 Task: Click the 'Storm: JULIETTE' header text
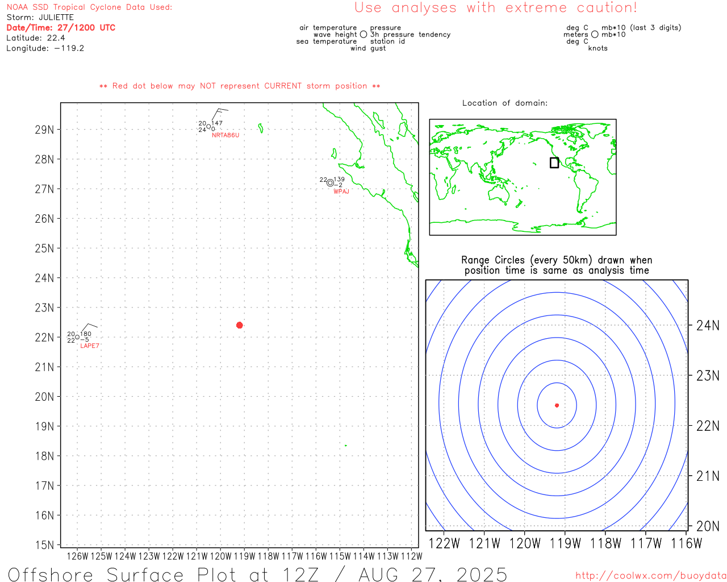click(x=40, y=18)
